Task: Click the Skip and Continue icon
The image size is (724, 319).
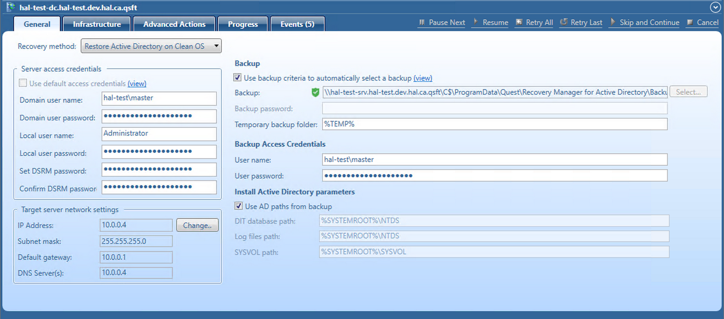Action: [613, 22]
